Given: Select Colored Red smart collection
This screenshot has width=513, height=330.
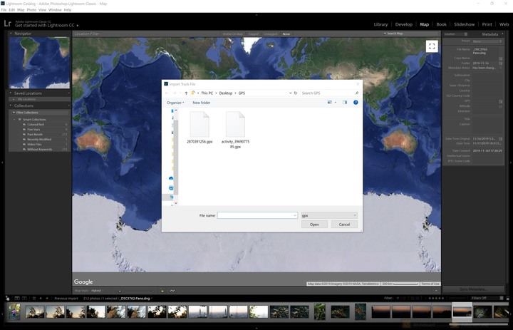Looking at the screenshot, I should coord(36,125).
